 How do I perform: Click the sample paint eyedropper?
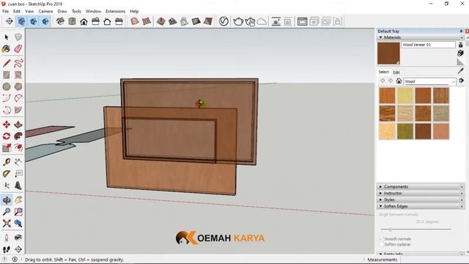[x=461, y=71]
